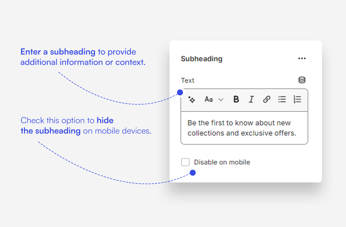Click the blue dot marker on the text editor
The width and height of the screenshot is (346, 227).
(180, 93)
